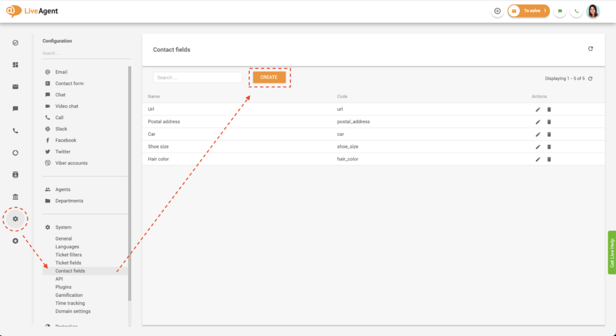Expand the Agents configuration section

pos(63,189)
